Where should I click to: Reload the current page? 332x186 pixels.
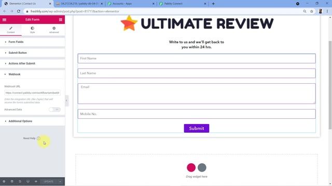coord(19,11)
